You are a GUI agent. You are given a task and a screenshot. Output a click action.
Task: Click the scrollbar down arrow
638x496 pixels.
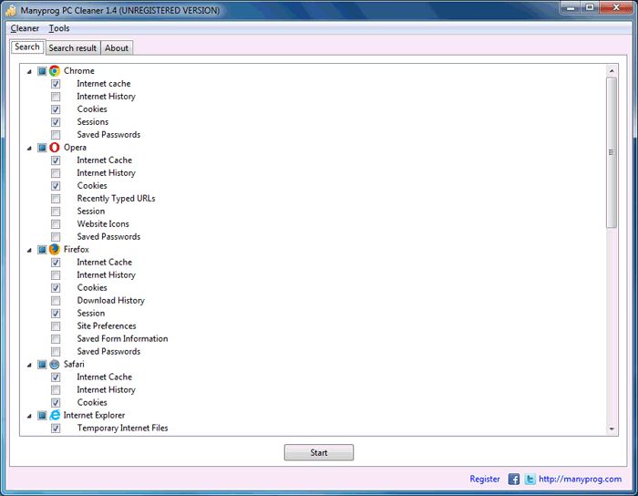(612, 429)
